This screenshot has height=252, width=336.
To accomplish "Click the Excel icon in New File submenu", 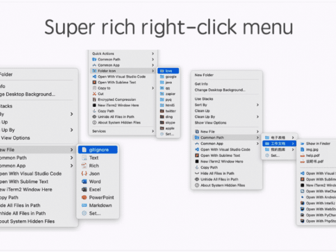I will click(x=84, y=189).
